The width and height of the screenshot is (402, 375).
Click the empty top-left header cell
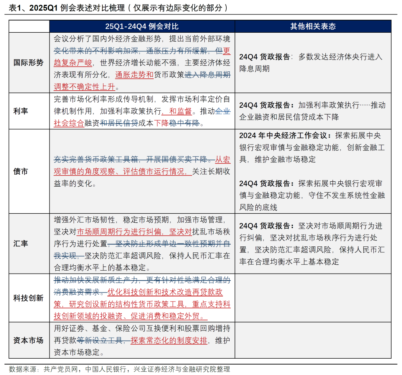[x=29, y=26]
